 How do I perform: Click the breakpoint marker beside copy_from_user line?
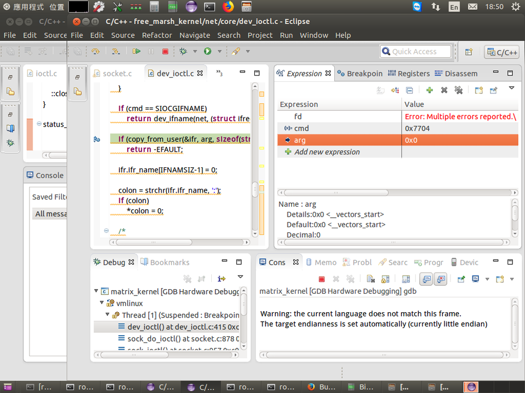click(x=97, y=139)
